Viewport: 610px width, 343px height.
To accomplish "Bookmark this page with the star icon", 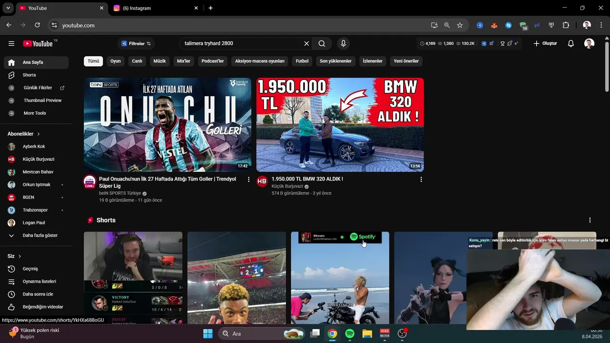I will [460, 25].
